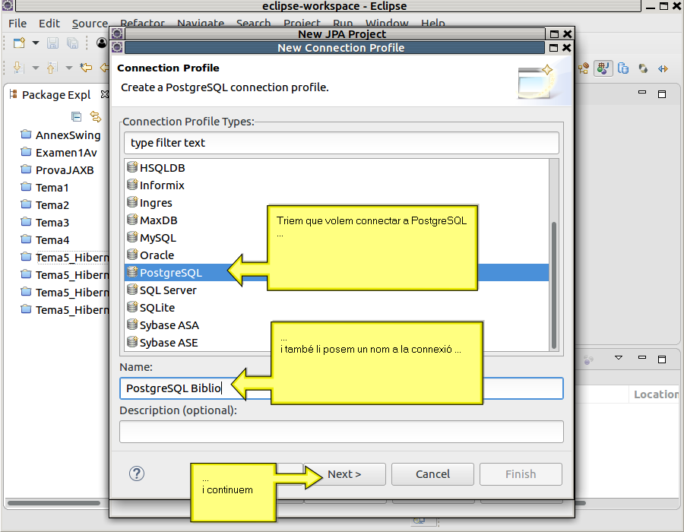Click Collapse All in Package Explorer

76,116
